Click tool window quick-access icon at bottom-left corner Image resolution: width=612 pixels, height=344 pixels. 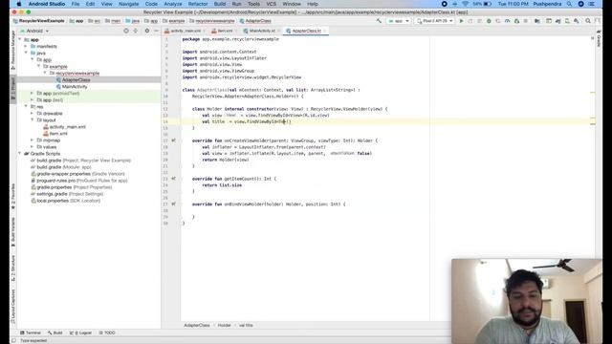tap(13, 340)
